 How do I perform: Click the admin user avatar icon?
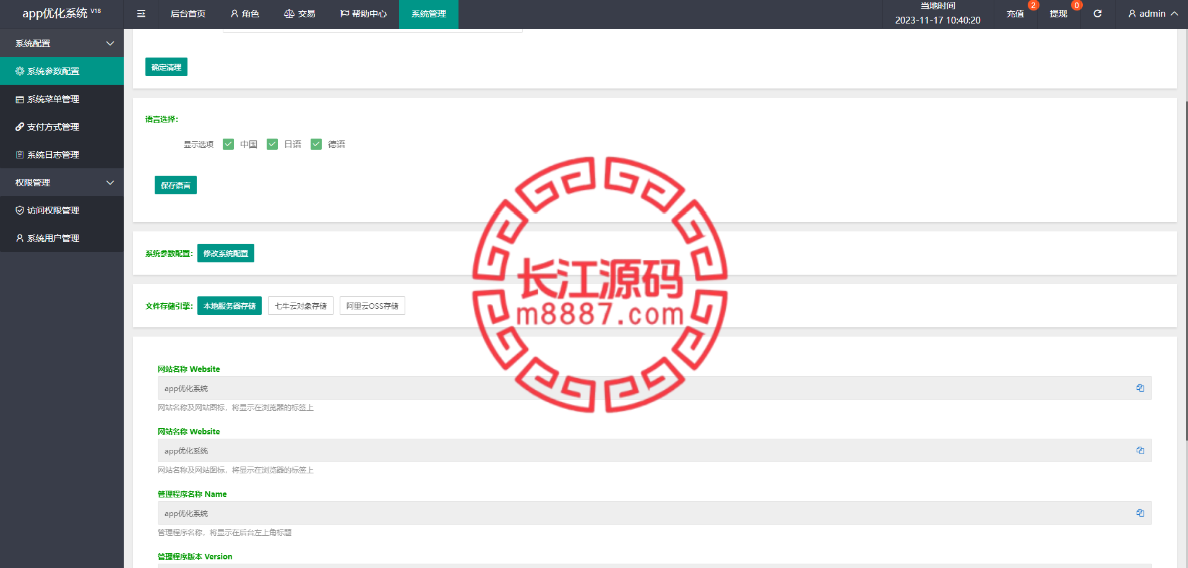(1132, 14)
